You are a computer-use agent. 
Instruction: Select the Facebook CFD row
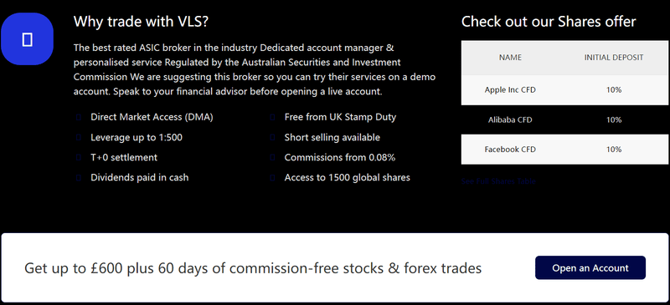pyautogui.click(x=564, y=150)
